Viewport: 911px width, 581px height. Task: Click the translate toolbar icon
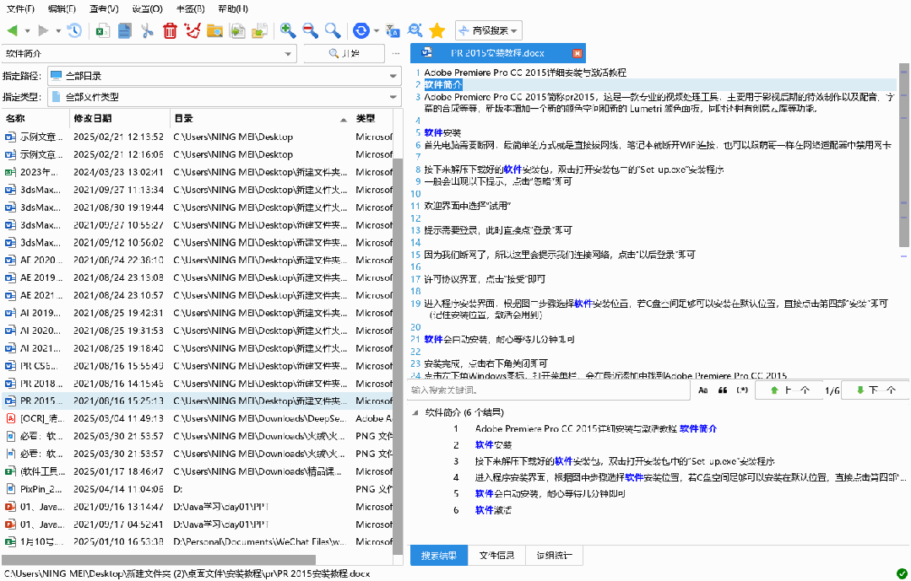point(393,30)
